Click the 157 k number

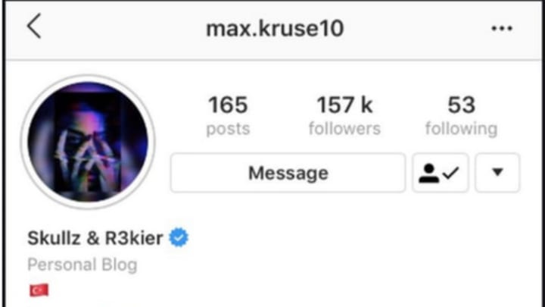[x=344, y=105]
